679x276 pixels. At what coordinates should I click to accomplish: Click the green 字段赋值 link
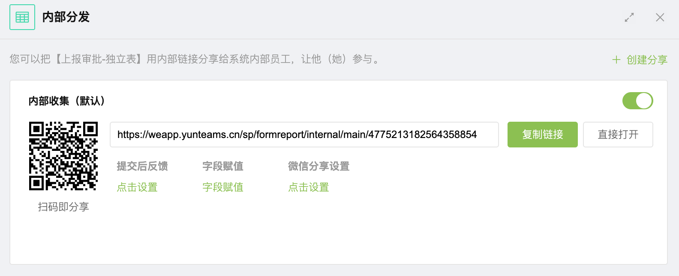pyautogui.click(x=223, y=187)
